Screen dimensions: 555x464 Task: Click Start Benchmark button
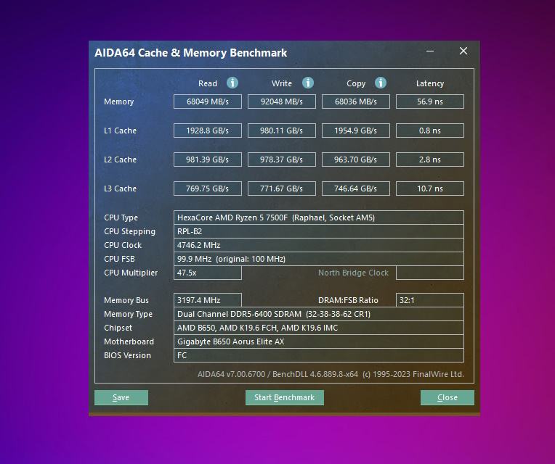[x=285, y=397]
